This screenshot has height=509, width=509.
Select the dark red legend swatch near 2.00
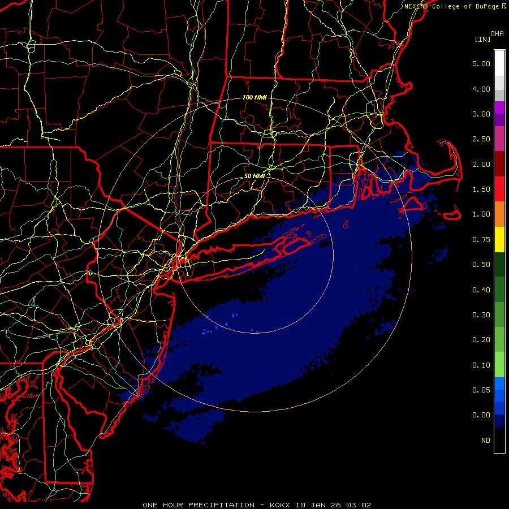(x=499, y=164)
